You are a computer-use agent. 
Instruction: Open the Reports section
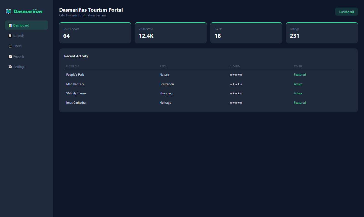click(27, 56)
